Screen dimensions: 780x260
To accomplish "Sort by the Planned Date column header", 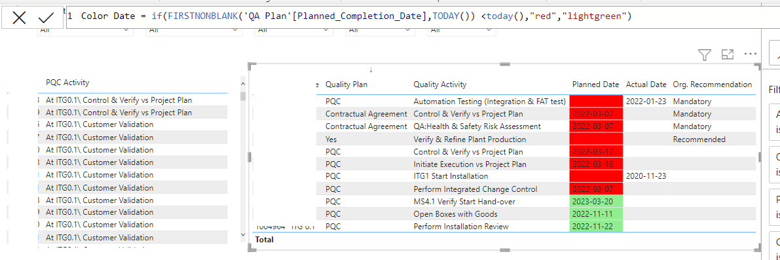I will point(595,84).
